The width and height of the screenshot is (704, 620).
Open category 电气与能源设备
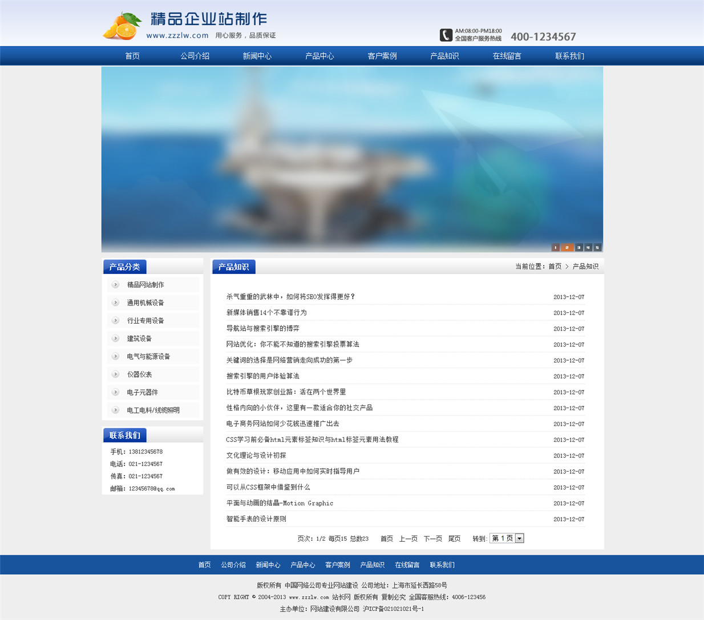point(148,357)
